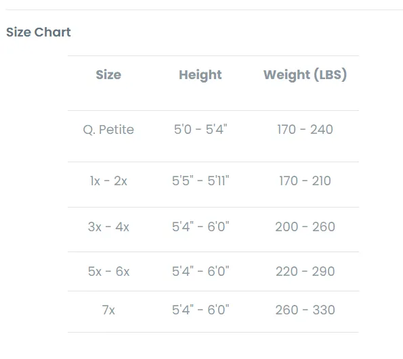
Task: Select the 5x - 6x size cell
Action: click(108, 272)
